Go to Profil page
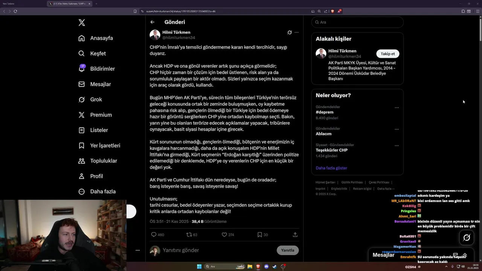The image size is (482, 271). 90,176
